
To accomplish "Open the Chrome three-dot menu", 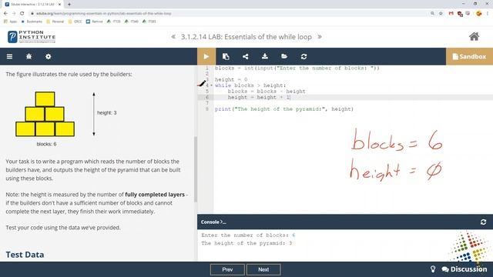I will 488,14.
